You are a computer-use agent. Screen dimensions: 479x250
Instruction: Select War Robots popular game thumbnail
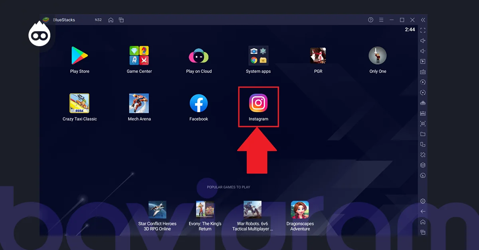click(x=253, y=210)
